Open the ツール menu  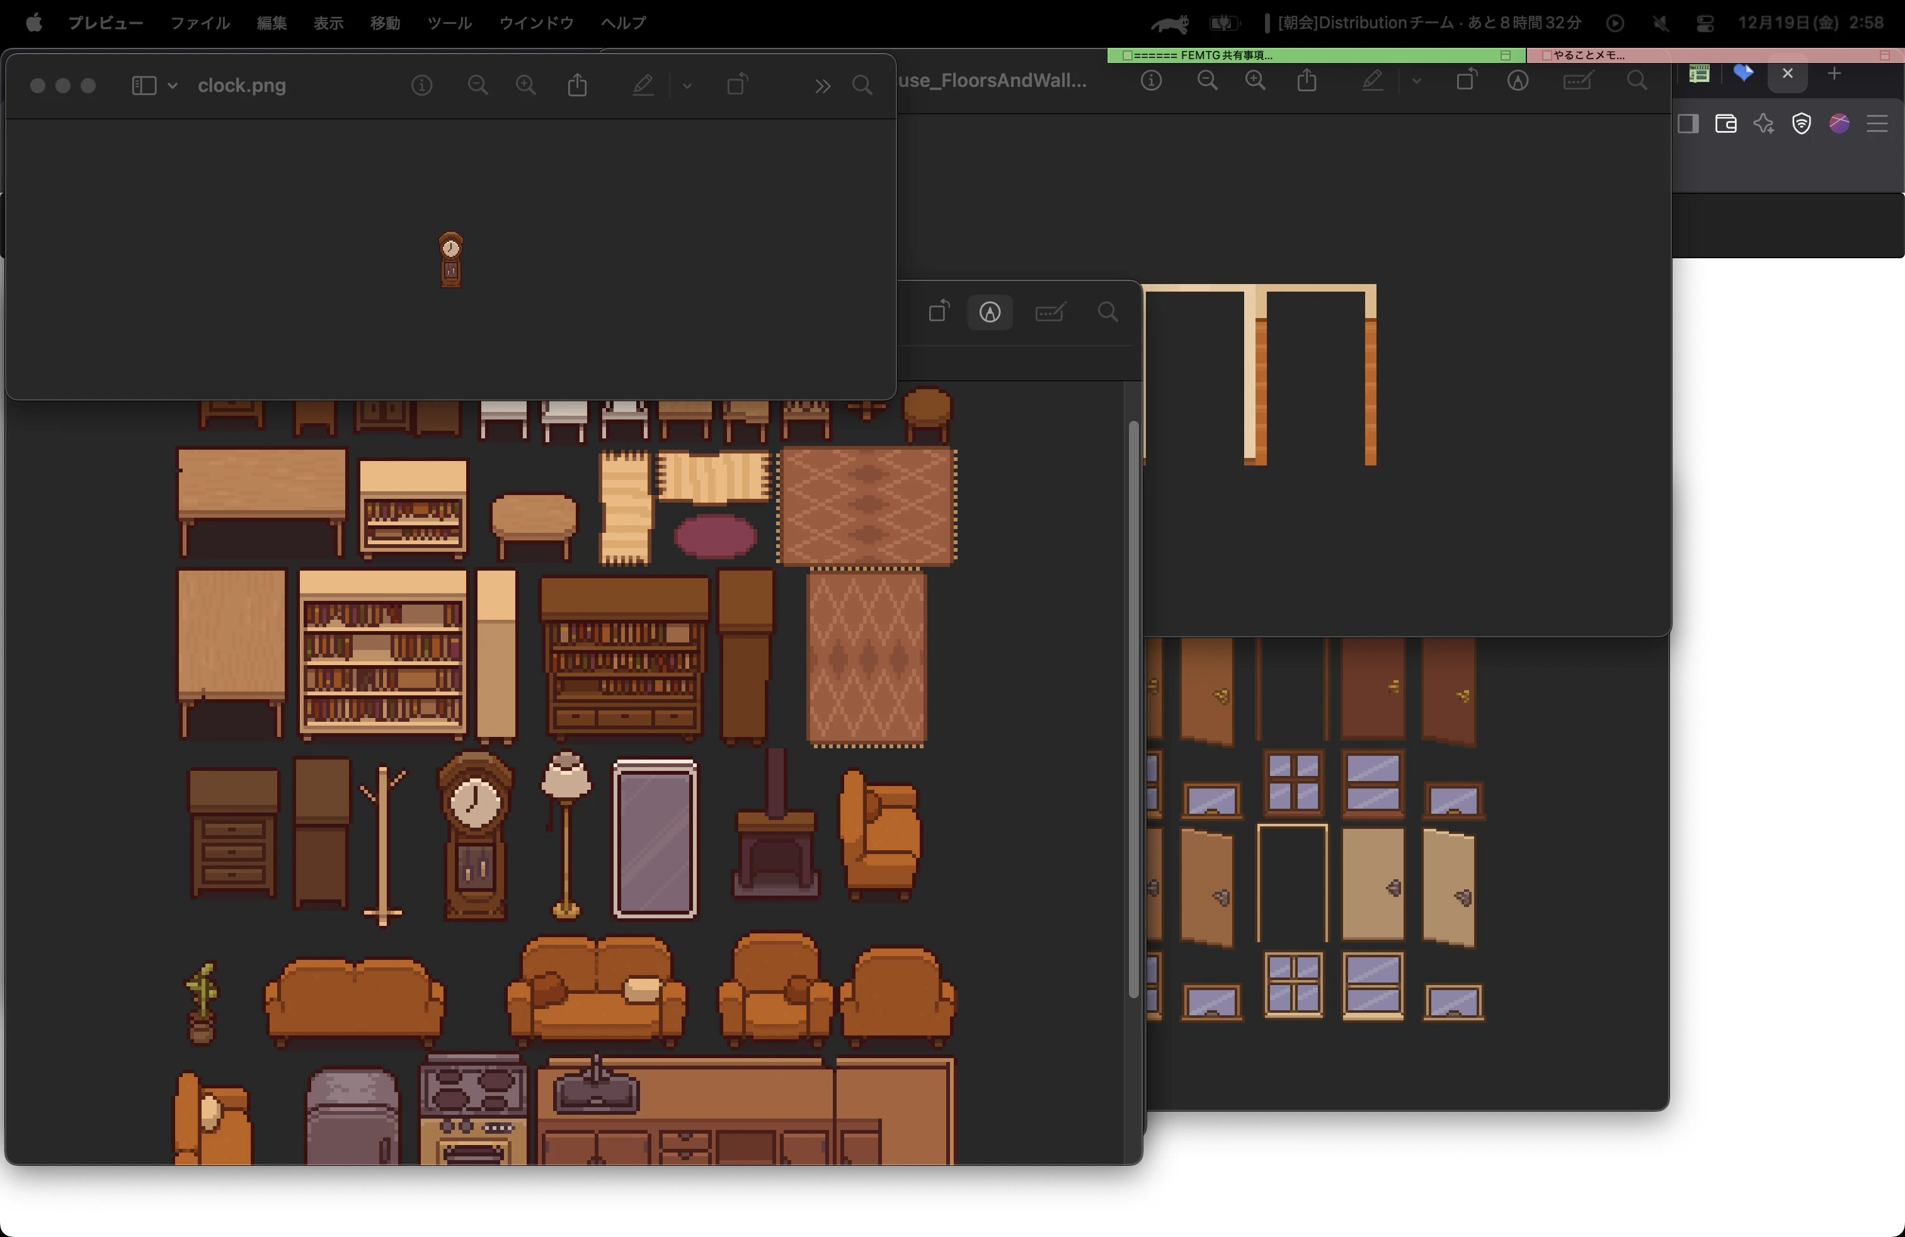pyautogui.click(x=449, y=23)
